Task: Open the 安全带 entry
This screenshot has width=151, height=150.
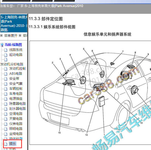Action: (14, 79)
